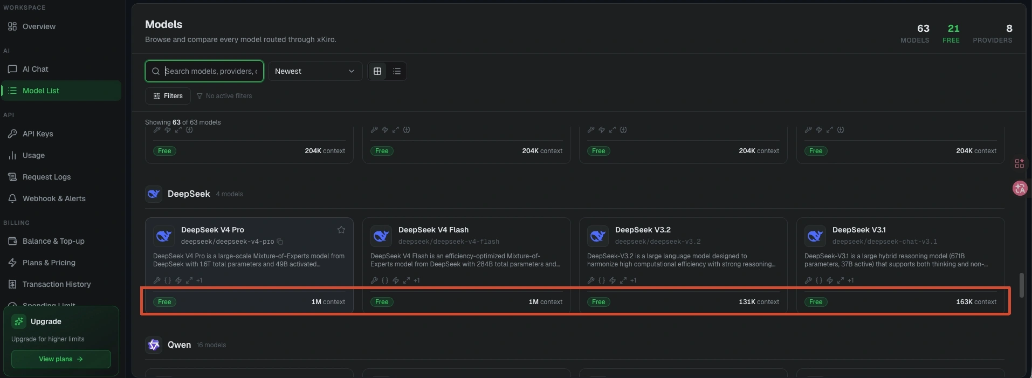Select the Model List sidebar item
1032x378 pixels.
[x=61, y=91]
